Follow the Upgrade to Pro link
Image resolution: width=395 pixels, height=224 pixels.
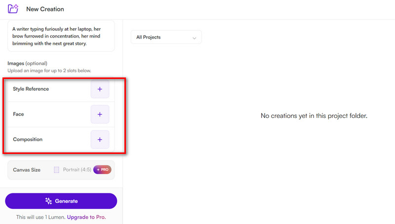[86, 217]
